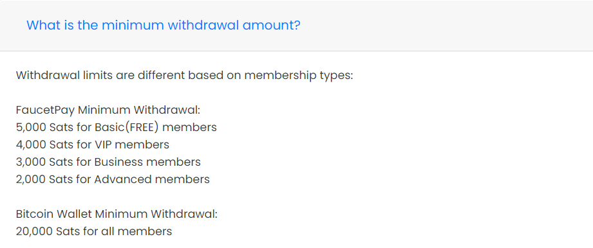The width and height of the screenshot is (593, 248).
Task: Click the '3,000 Sats for Business members' line
Action: [x=108, y=162]
